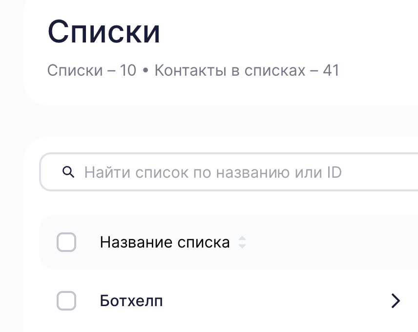Click the Списки page heading
The image size is (418, 332).
[x=104, y=32]
